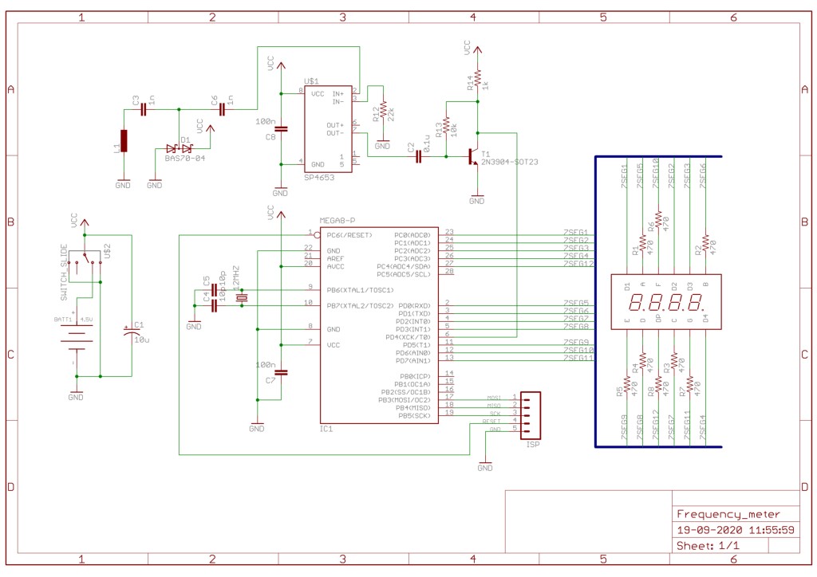Click the MOSI label at ISP connector
817x577 pixels.
[494, 398]
